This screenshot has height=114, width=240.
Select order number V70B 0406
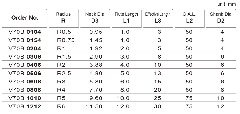click(25, 65)
